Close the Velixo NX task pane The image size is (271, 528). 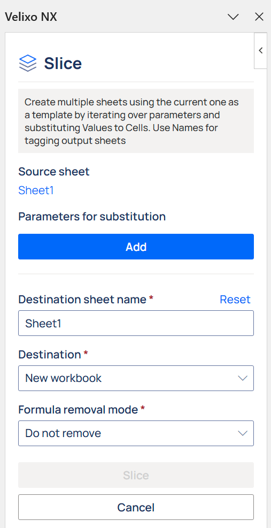259,17
